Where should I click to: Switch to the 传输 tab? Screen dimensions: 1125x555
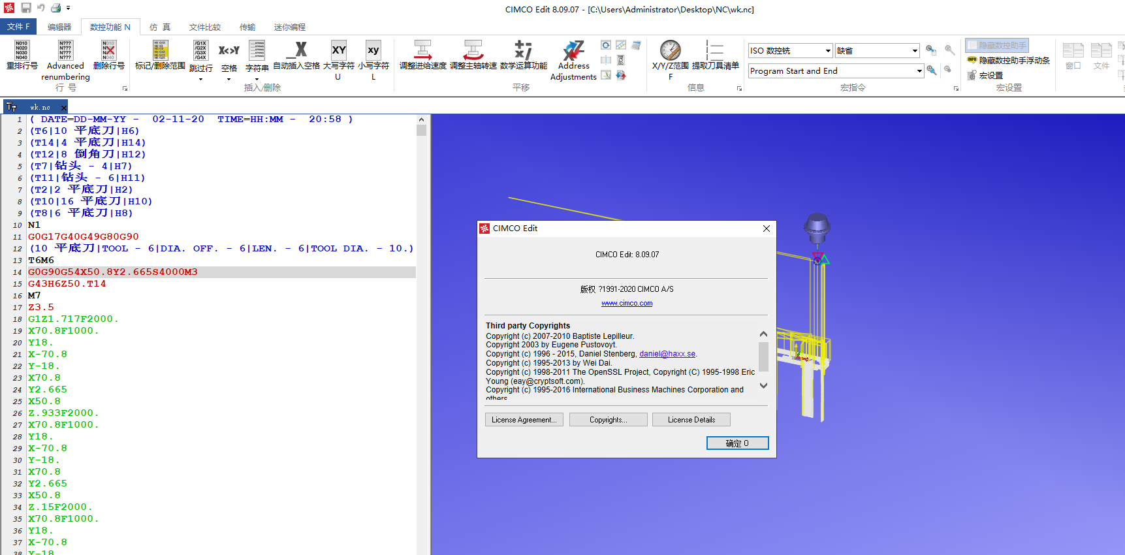tap(247, 27)
